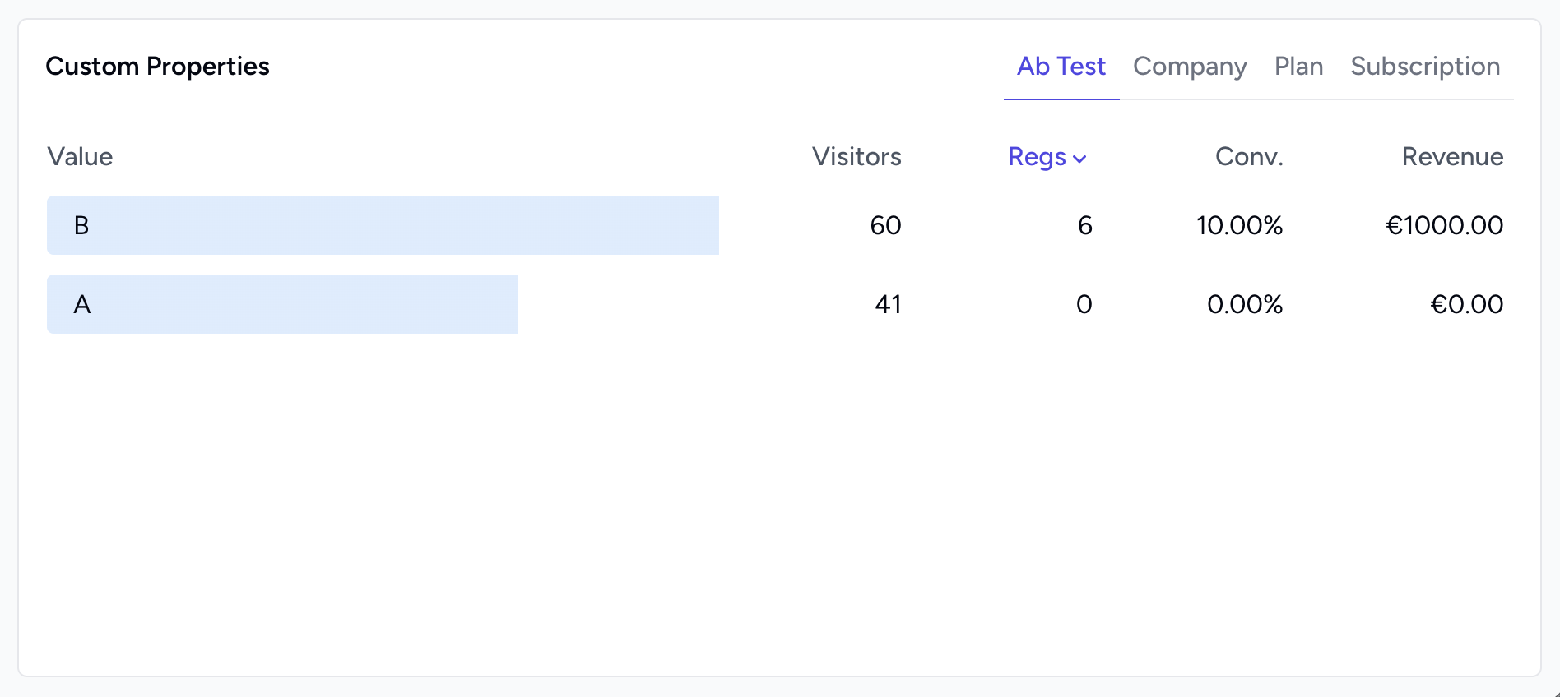The width and height of the screenshot is (1560, 697).
Task: Sort by the Regs column
Action: pos(1047,157)
